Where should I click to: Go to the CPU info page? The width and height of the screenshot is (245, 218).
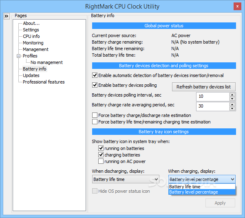(31, 36)
